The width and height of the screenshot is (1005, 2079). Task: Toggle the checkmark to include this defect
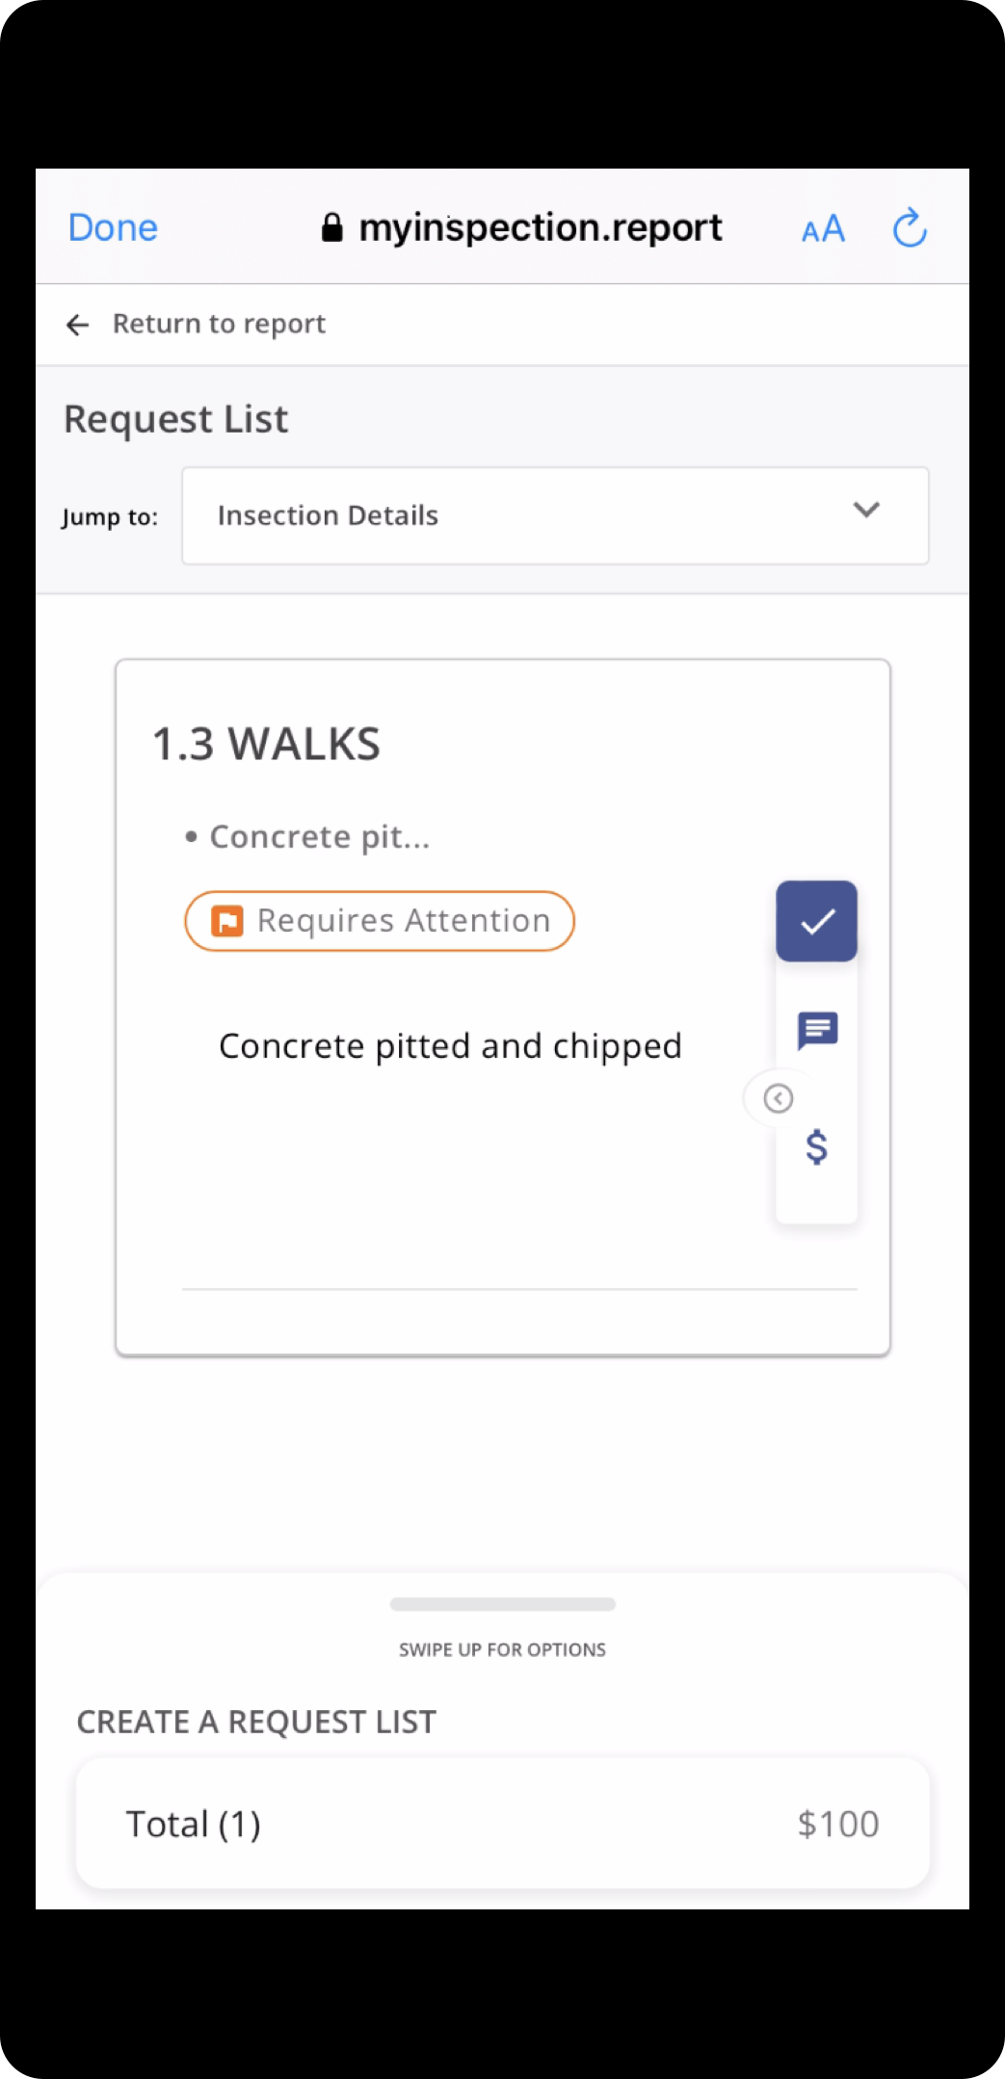(816, 921)
